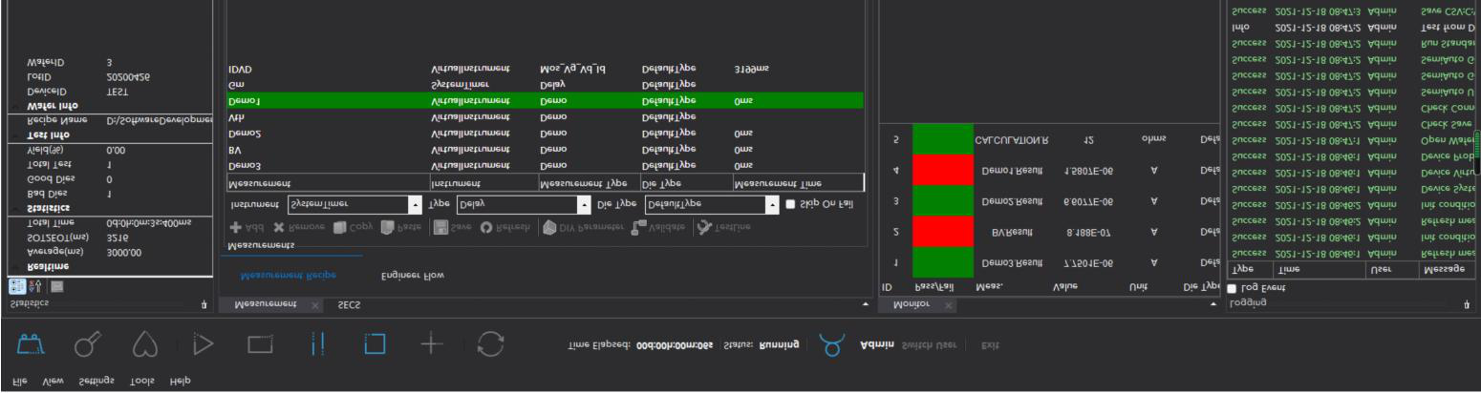Click the property pages icon in Statistics panel
The width and height of the screenshot is (1481, 393).
pos(57,285)
